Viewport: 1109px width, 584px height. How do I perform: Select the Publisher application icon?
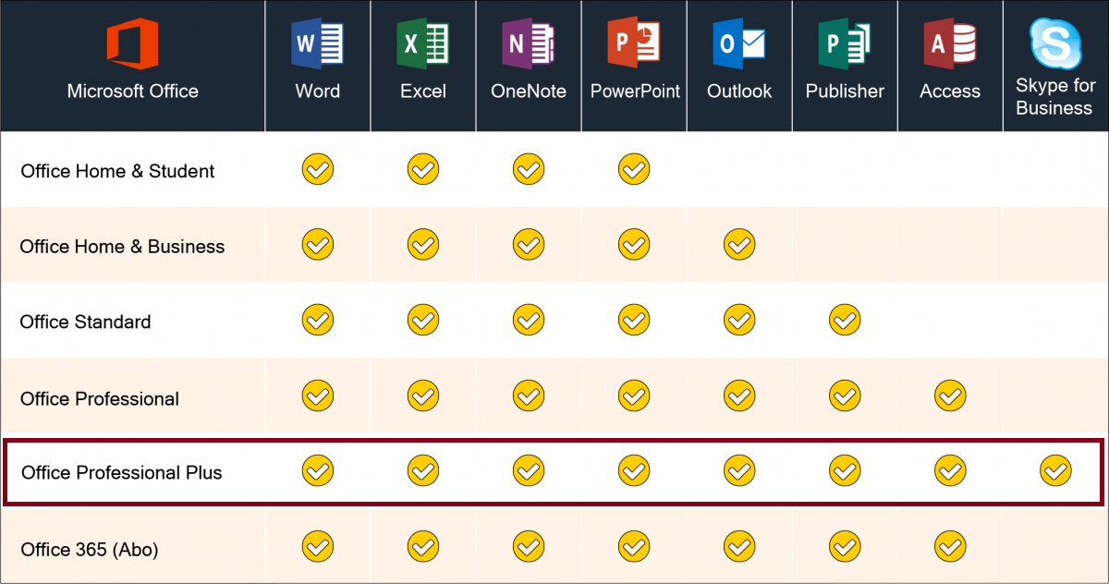tap(845, 44)
